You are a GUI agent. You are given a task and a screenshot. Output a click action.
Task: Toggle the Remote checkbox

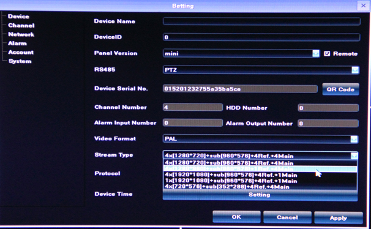327,53
